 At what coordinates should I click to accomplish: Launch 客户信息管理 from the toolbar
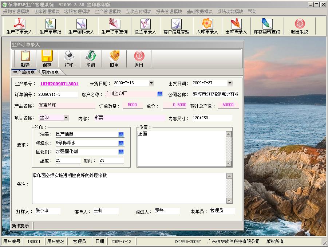[x=176, y=26]
